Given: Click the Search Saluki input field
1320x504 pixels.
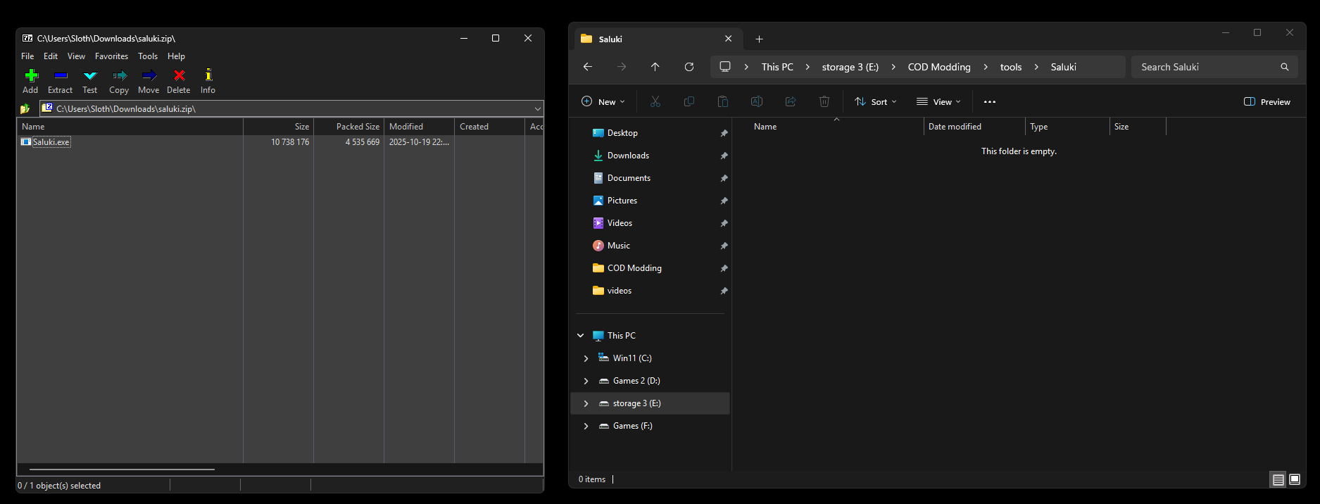Looking at the screenshot, I should click(1205, 67).
